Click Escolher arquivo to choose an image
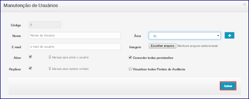Screen dimensions: 249x99 tap(162, 46)
